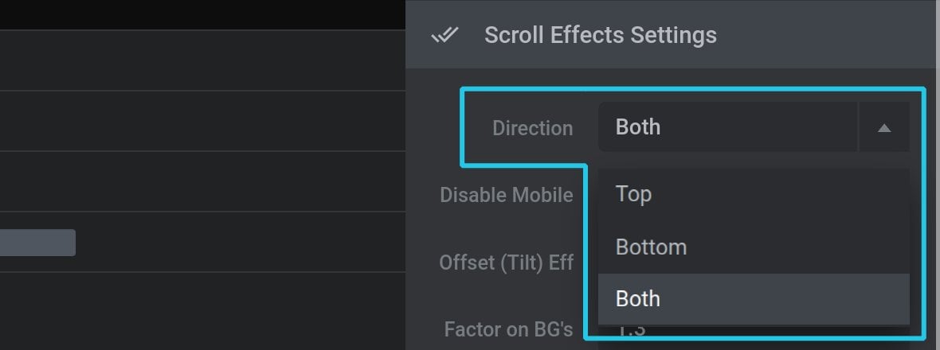Image resolution: width=940 pixels, height=350 pixels.
Task: Click the Factor on BG's label
Action: pos(508,329)
